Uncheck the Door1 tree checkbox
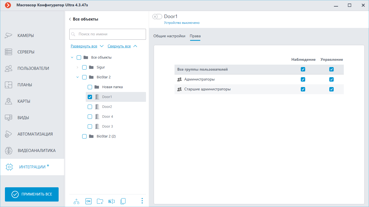This screenshot has width=369, height=207. [x=90, y=97]
